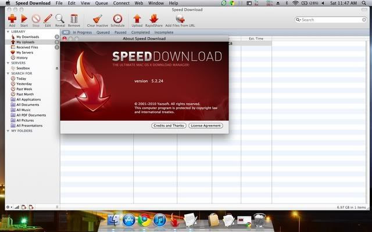Search for Today's items

pyautogui.click(x=21, y=78)
